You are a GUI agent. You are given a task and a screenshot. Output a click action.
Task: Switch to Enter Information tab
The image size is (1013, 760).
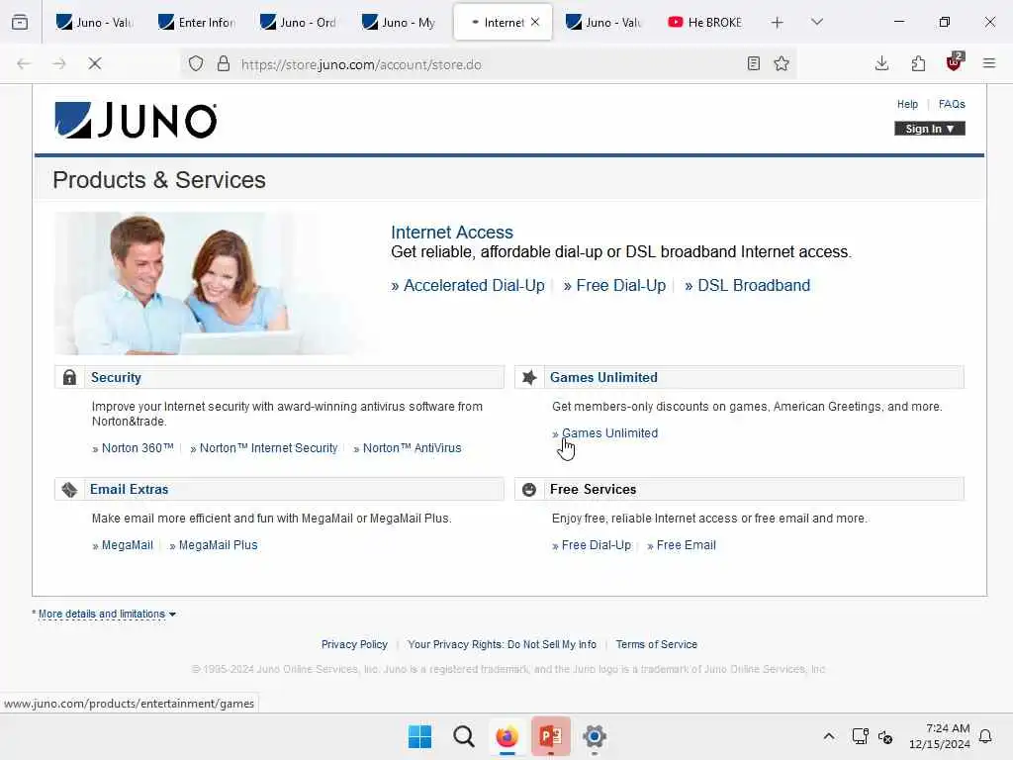coord(197,23)
